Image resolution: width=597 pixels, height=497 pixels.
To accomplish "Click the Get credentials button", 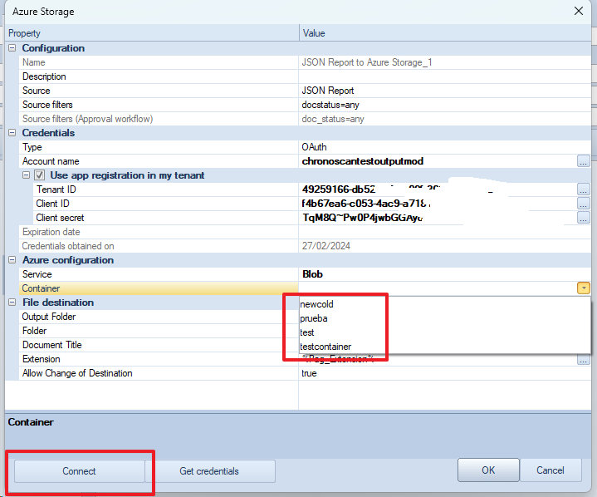I will 209,471.
